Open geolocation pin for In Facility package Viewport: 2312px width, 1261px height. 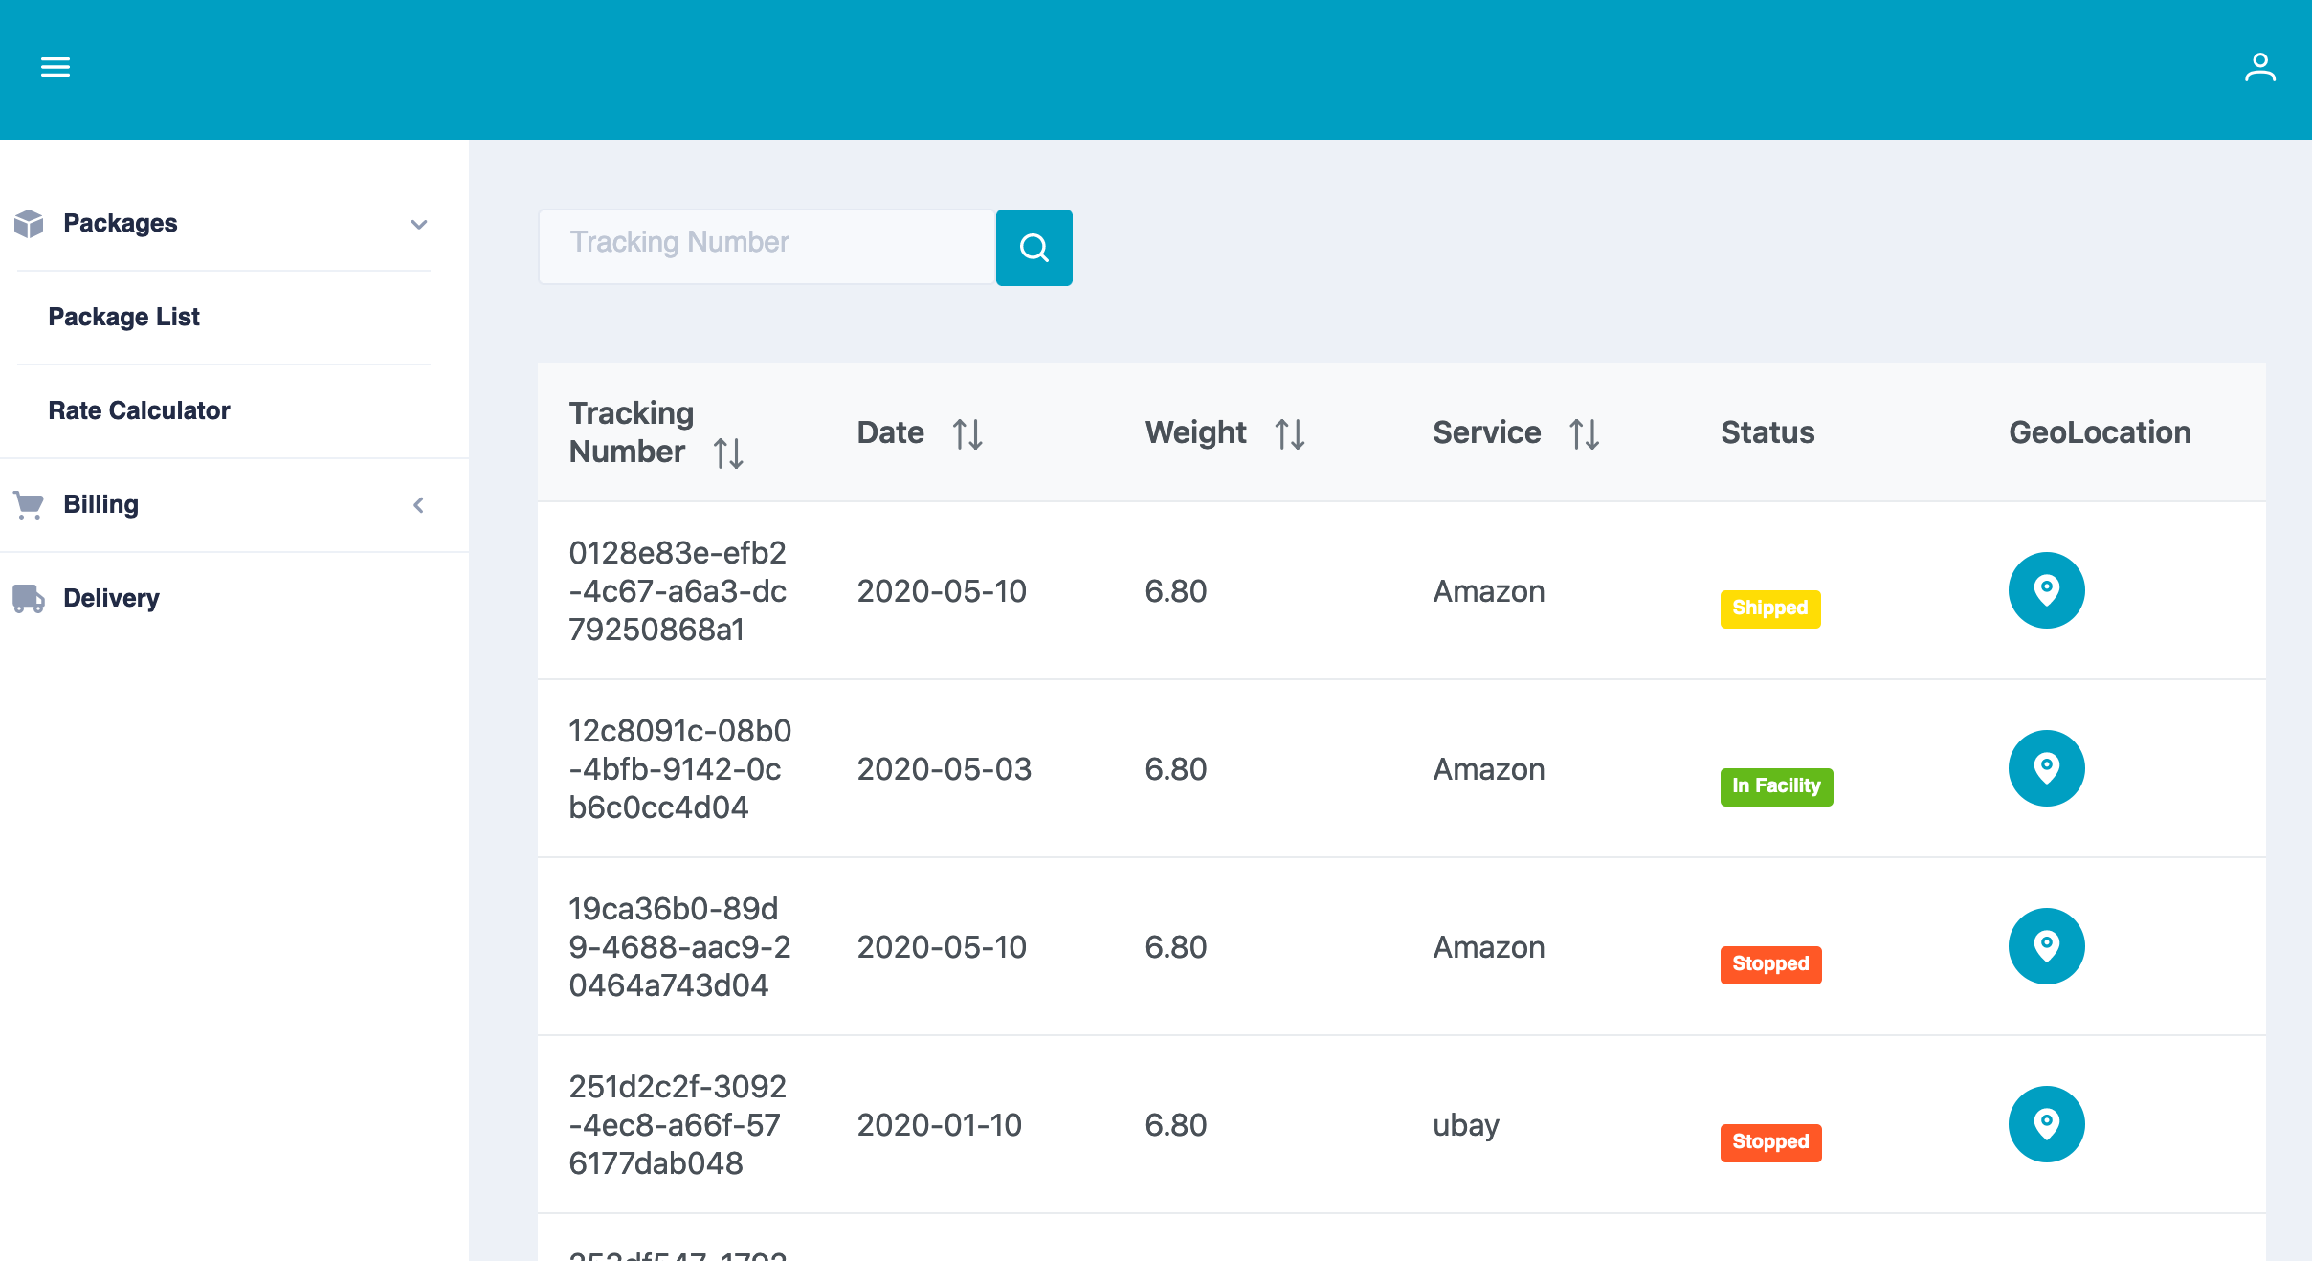pos(2046,768)
